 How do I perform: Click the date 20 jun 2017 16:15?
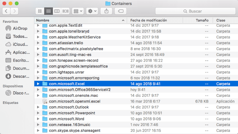146,130
